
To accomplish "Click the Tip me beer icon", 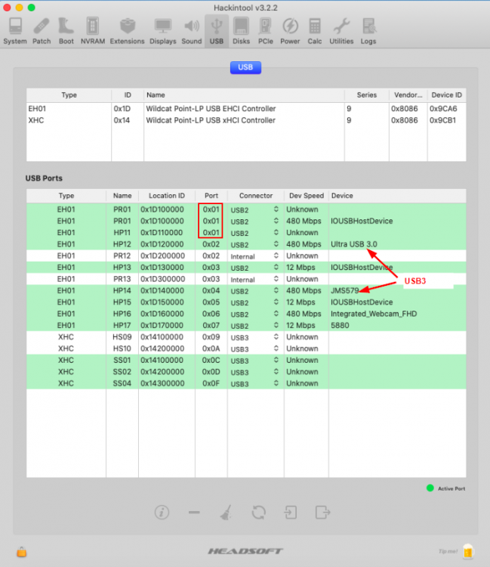I will [467, 551].
